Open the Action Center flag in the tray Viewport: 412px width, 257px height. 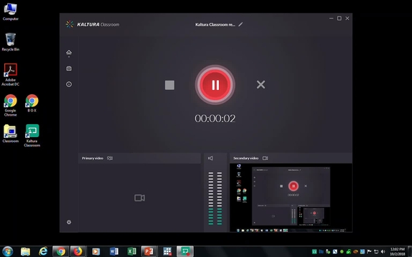click(x=369, y=252)
